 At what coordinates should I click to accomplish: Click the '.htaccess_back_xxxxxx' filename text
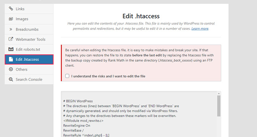[x=175, y=61]
